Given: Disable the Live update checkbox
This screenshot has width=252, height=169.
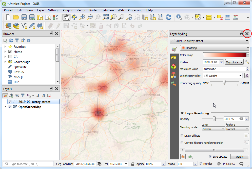Looking at the screenshot, I should point(210,157).
